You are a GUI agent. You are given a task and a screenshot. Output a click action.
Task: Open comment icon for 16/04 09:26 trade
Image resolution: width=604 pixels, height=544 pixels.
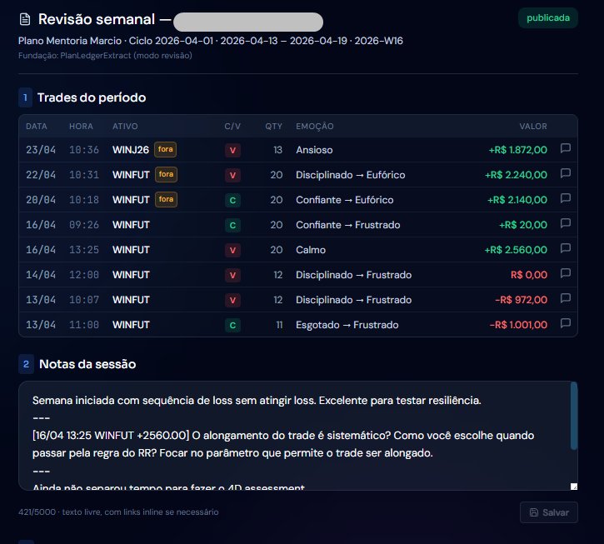tap(565, 223)
